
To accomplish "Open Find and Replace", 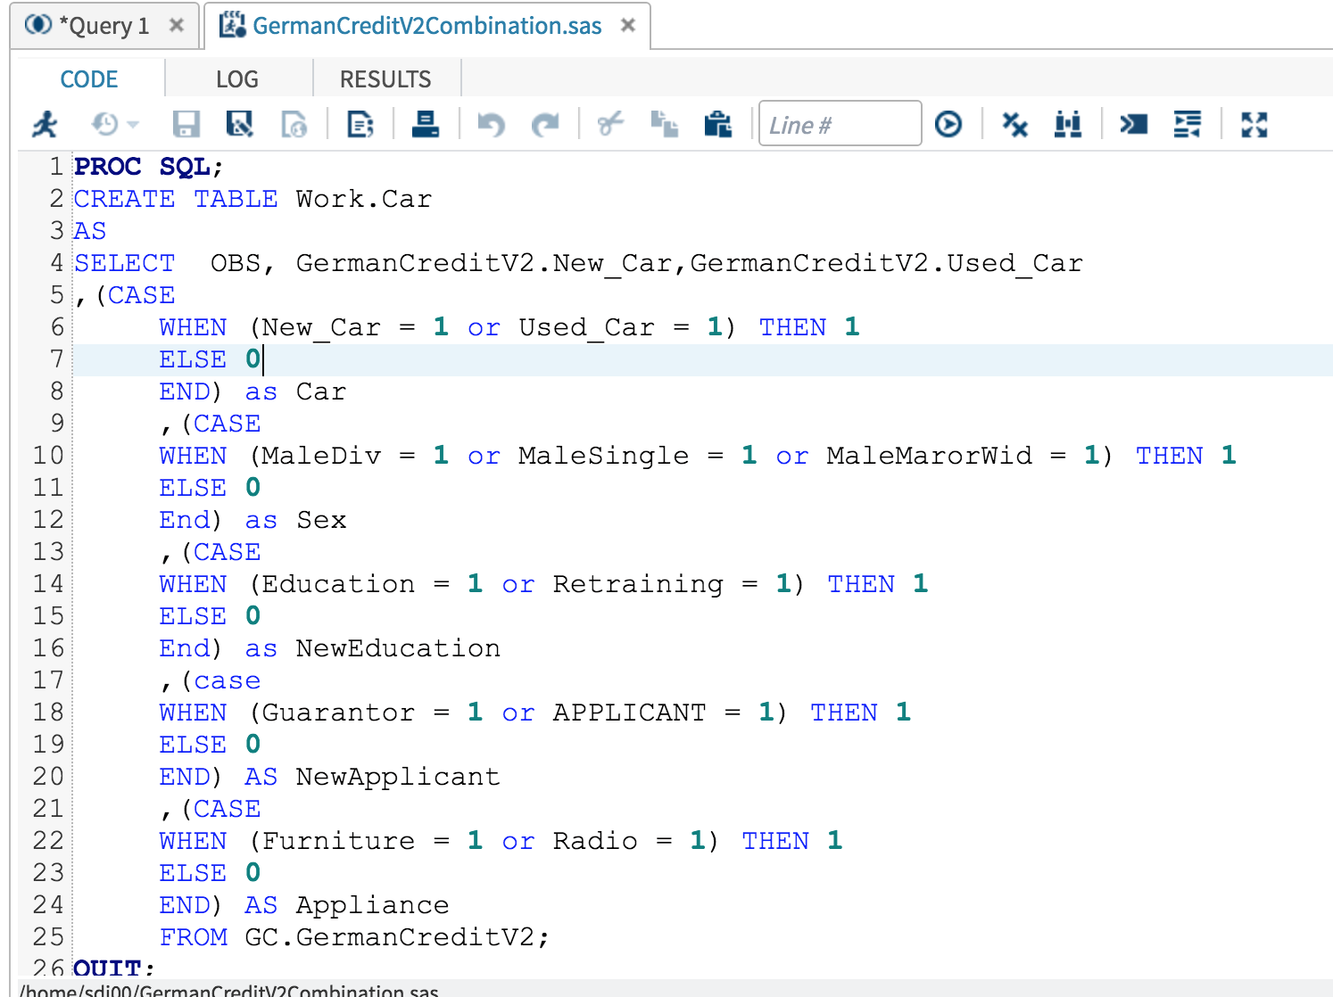I will (x=1067, y=124).
